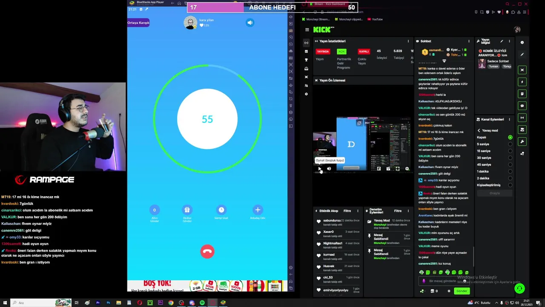The height and width of the screenshot is (307, 545).
Task: Open the achievements trophy icon in Kick sidebar
Action: (306, 60)
